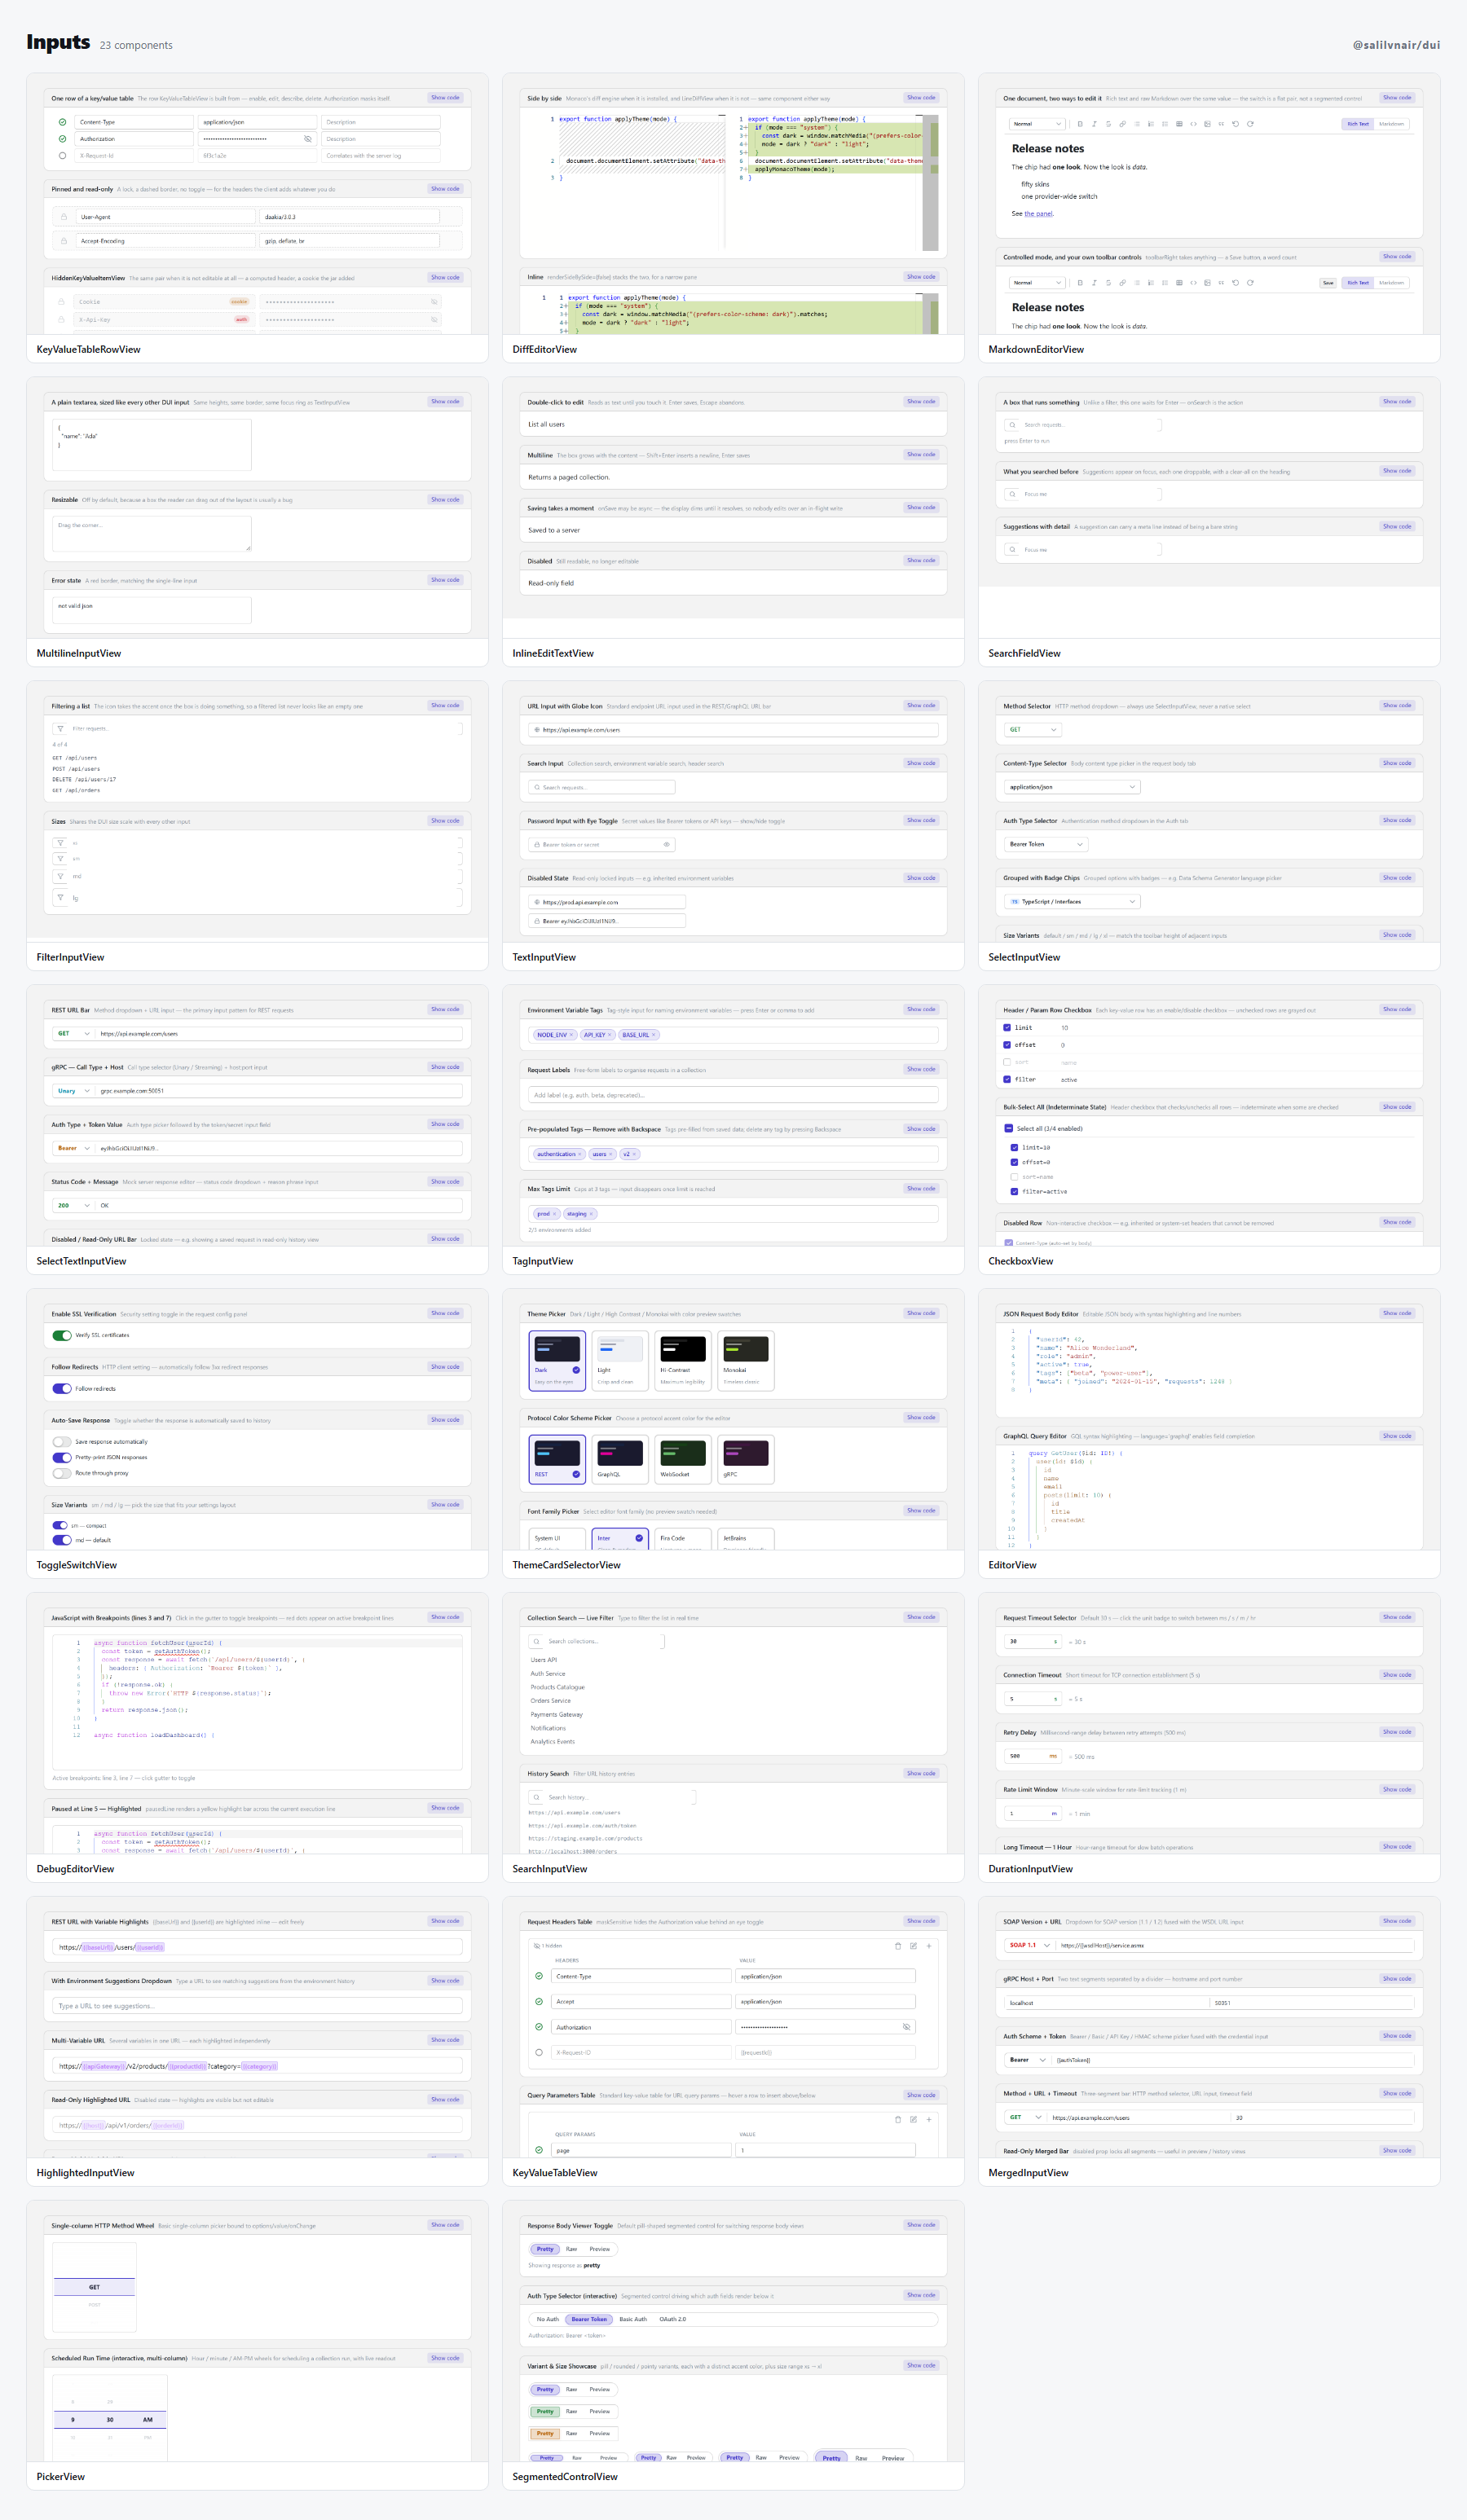Select the 'Monokai' theme card
This screenshot has height=2520, width=1467.
coord(746,1360)
